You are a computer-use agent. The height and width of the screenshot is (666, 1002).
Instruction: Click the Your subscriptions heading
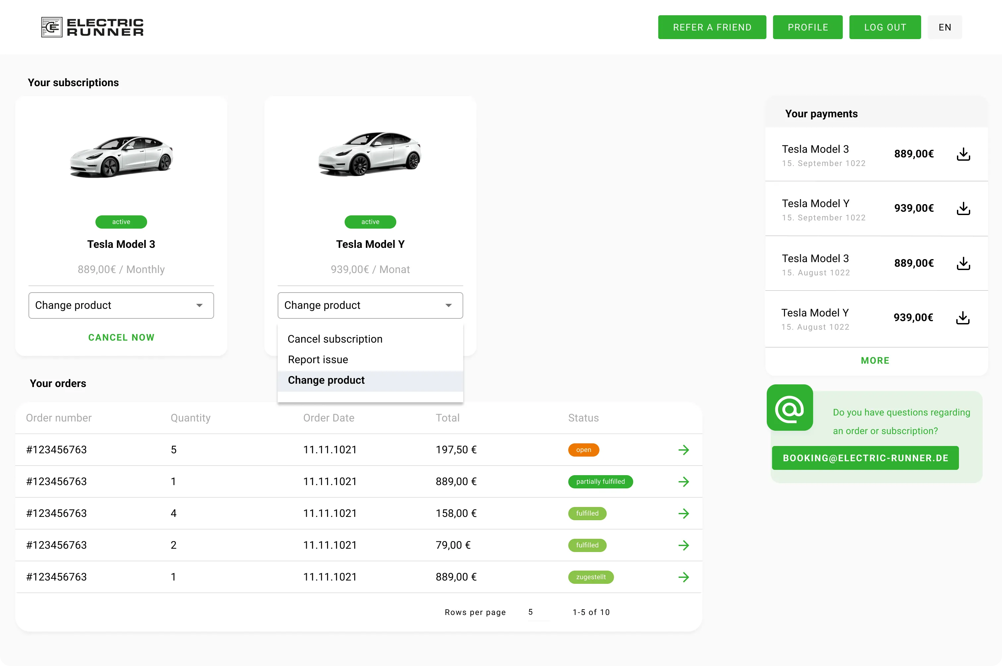click(73, 83)
